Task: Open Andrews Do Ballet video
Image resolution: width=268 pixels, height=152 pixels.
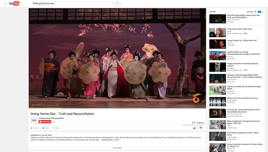Action: pyautogui.click(x=244, y=88)
